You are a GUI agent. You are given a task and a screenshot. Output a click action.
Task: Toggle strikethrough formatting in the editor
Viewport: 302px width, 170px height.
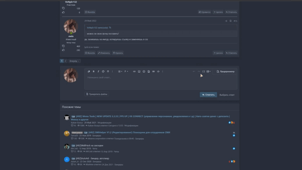pos(108,71)
